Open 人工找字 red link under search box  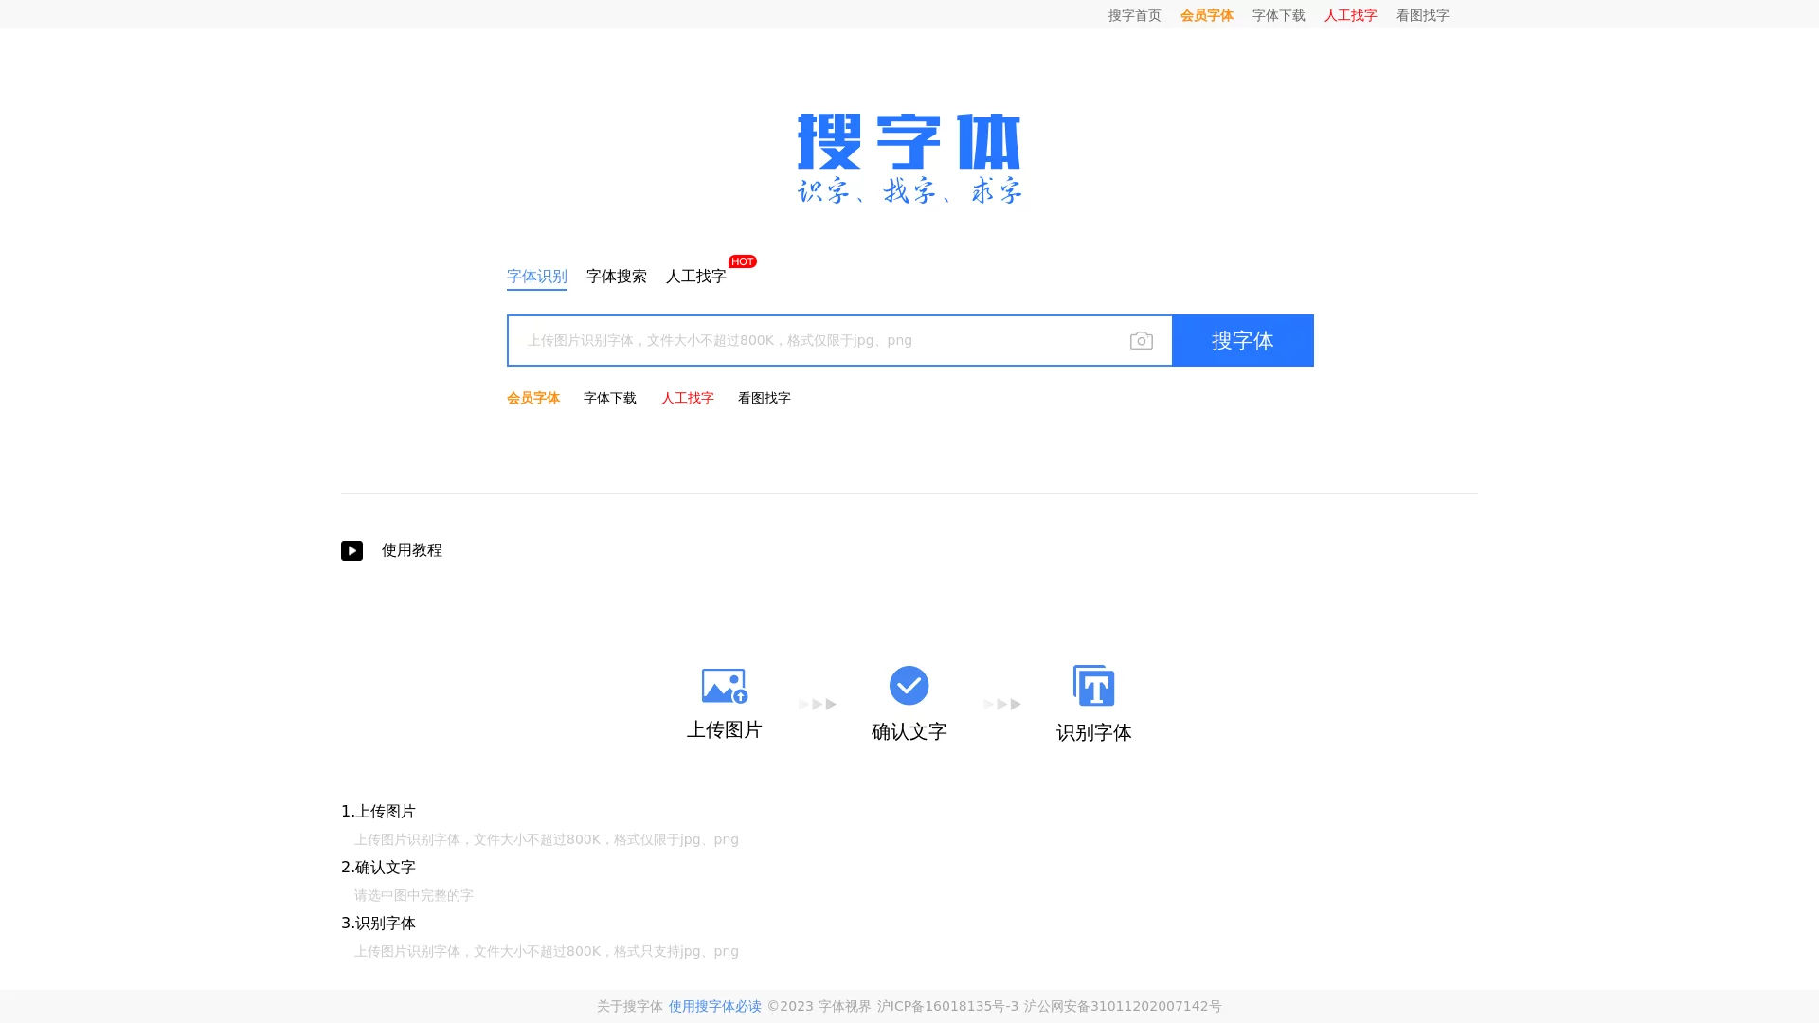(x=688, y=398)
